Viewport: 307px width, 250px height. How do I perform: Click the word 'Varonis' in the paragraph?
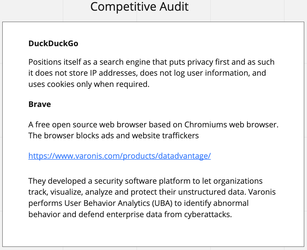point(262,192)
